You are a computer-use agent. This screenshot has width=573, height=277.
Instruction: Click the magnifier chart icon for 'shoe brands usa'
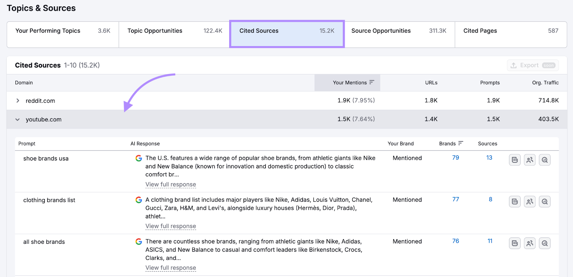click(545, 160)
